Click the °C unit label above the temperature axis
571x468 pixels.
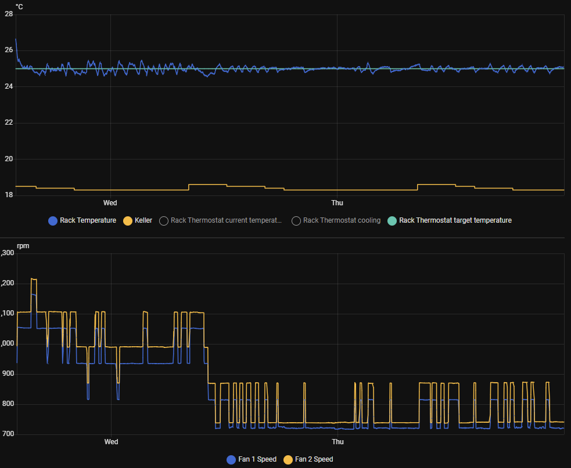click(18, 7)
